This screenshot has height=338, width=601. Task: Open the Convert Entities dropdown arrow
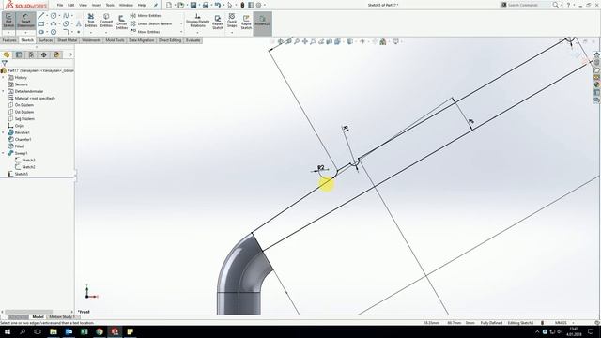(x=106, y=32)
